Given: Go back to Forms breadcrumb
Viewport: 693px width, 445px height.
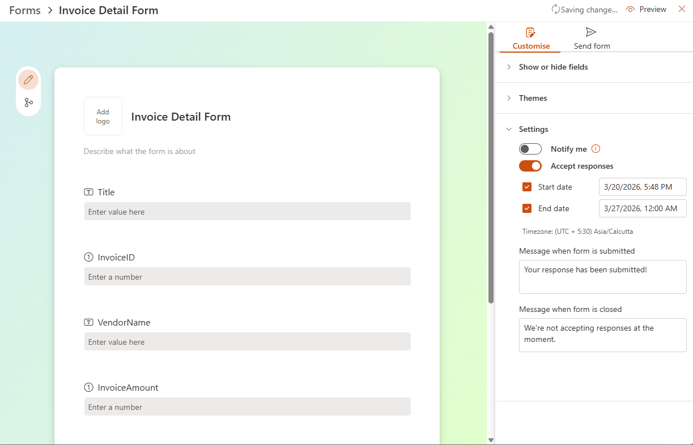Looking at the screenshot, I should click(x=25, y=10).
